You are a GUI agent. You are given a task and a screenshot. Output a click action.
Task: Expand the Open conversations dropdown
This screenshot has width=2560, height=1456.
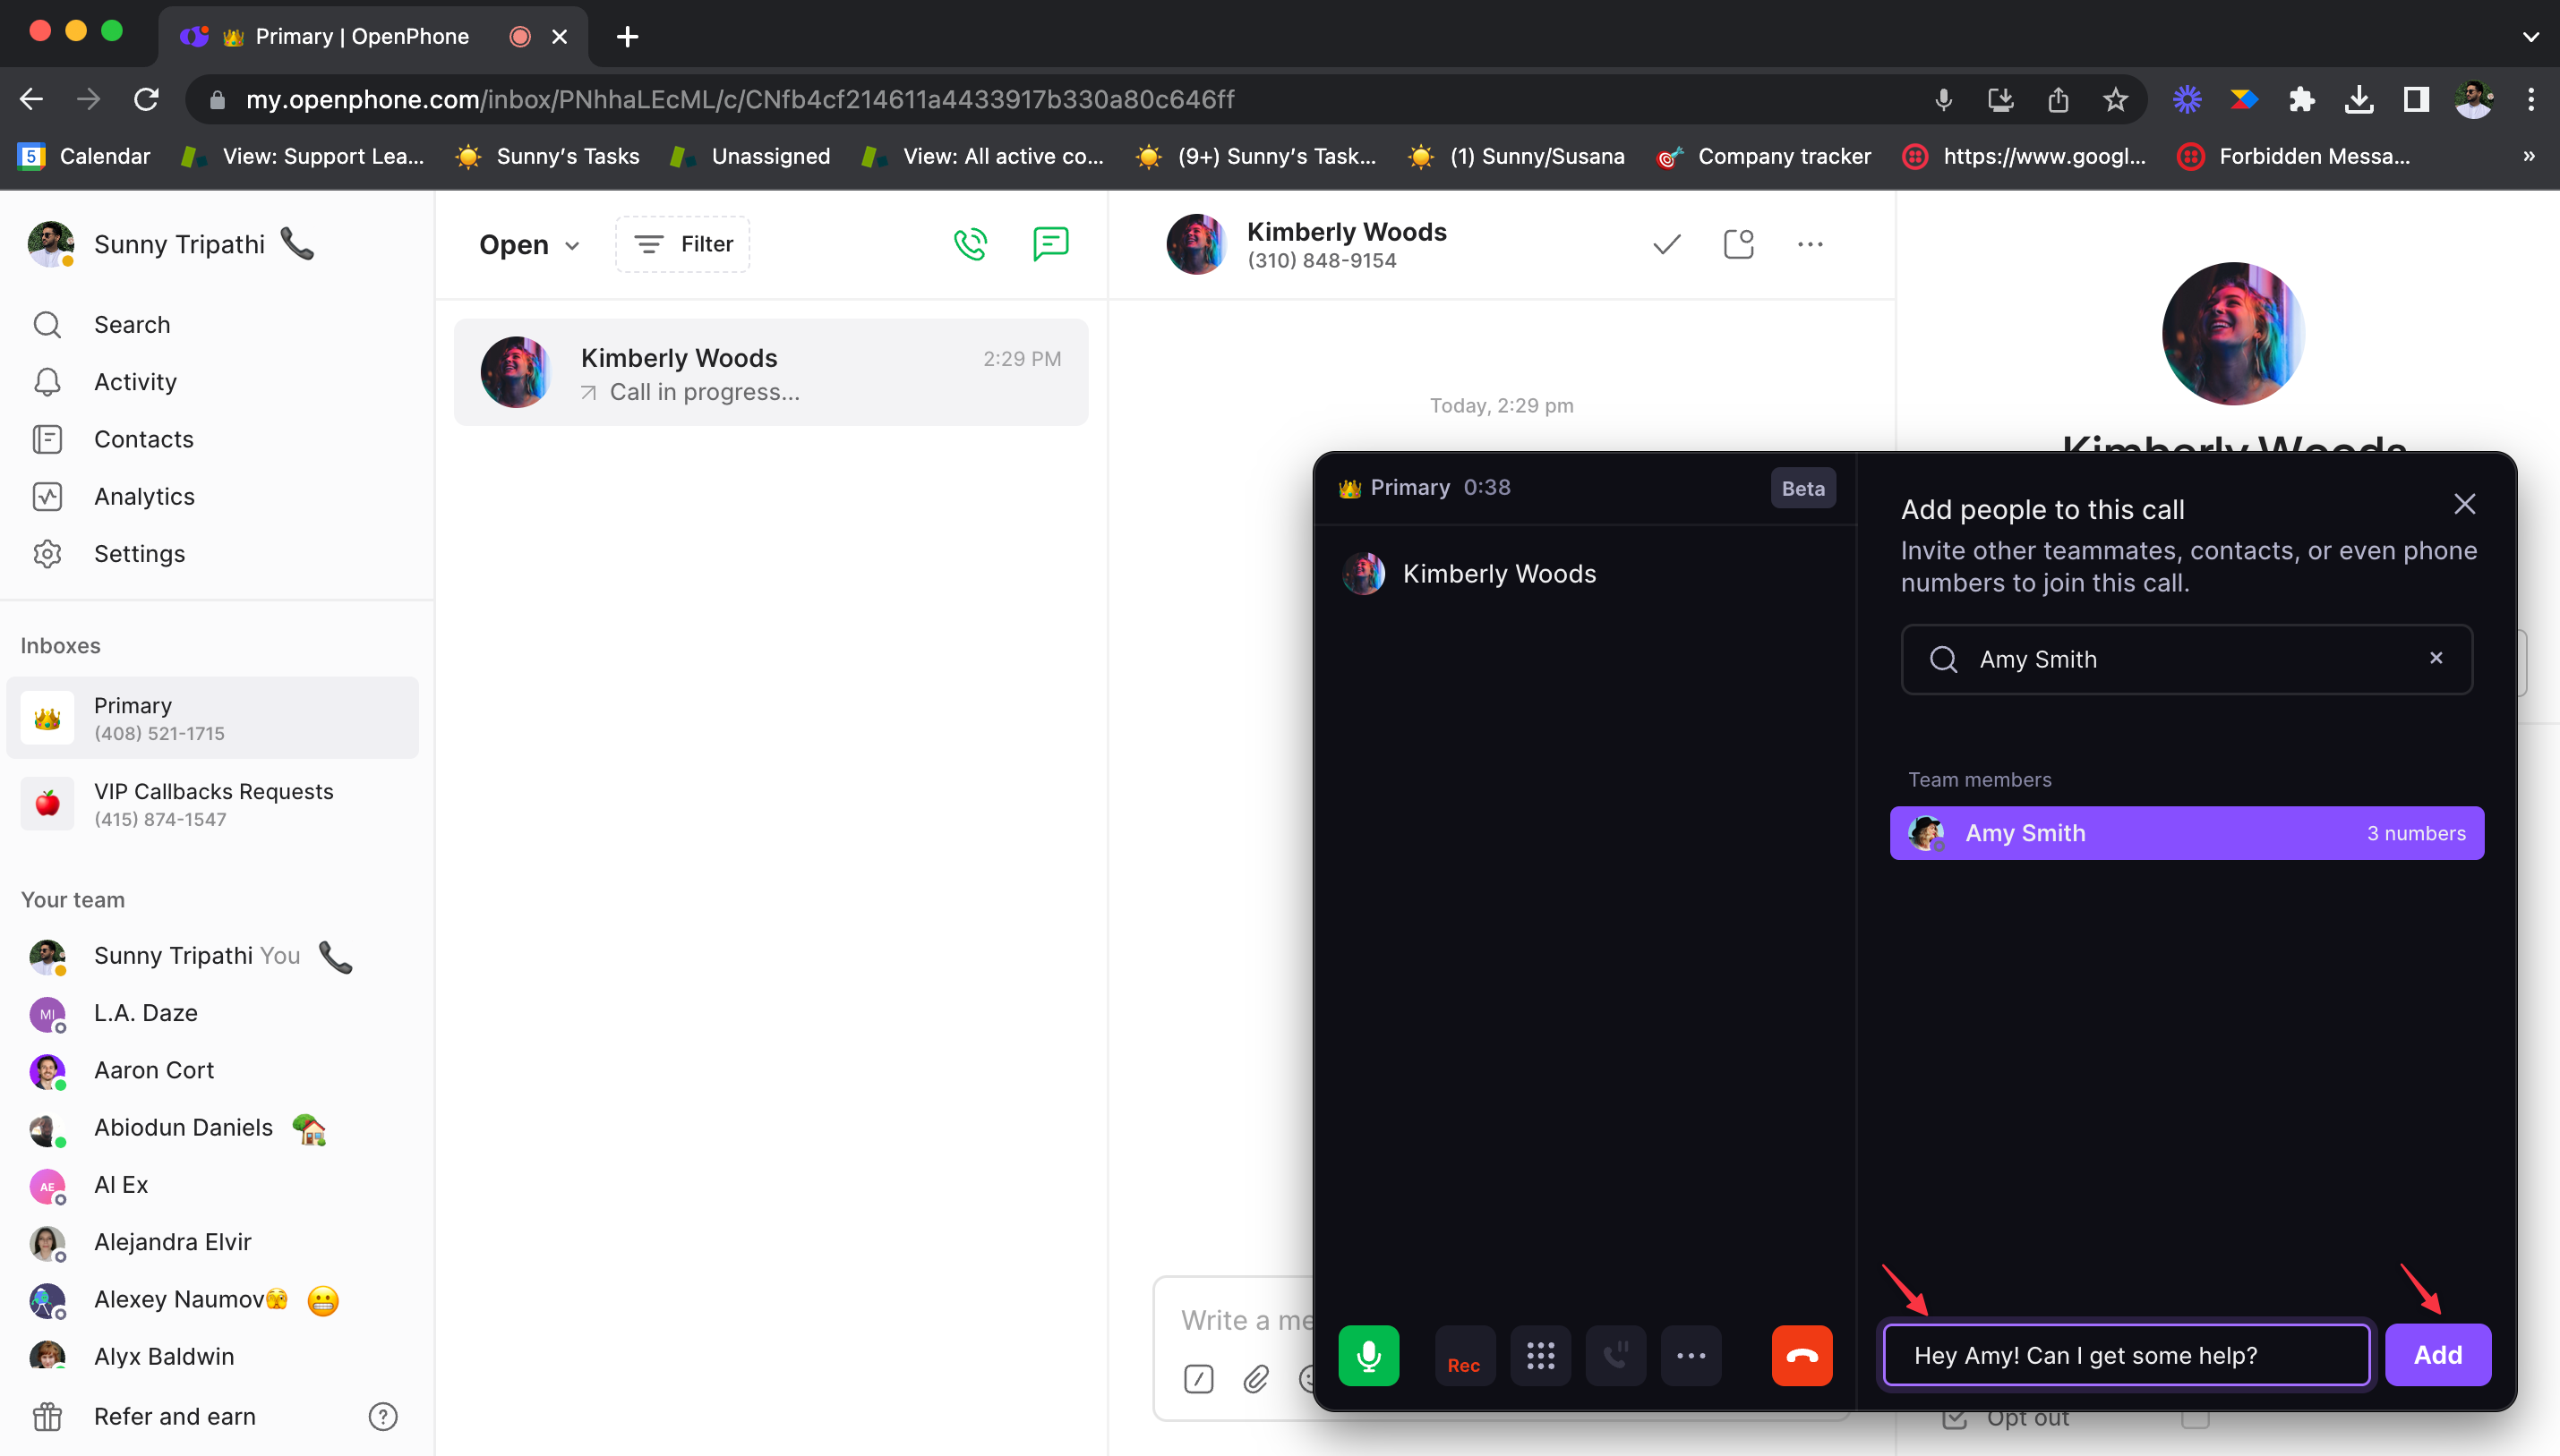527,244
